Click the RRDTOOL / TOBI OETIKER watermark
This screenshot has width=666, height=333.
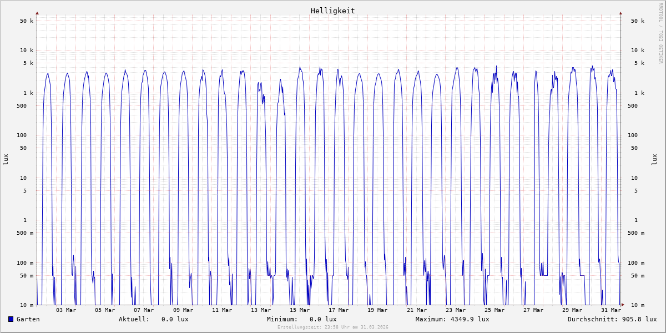(x=660, y=33)
